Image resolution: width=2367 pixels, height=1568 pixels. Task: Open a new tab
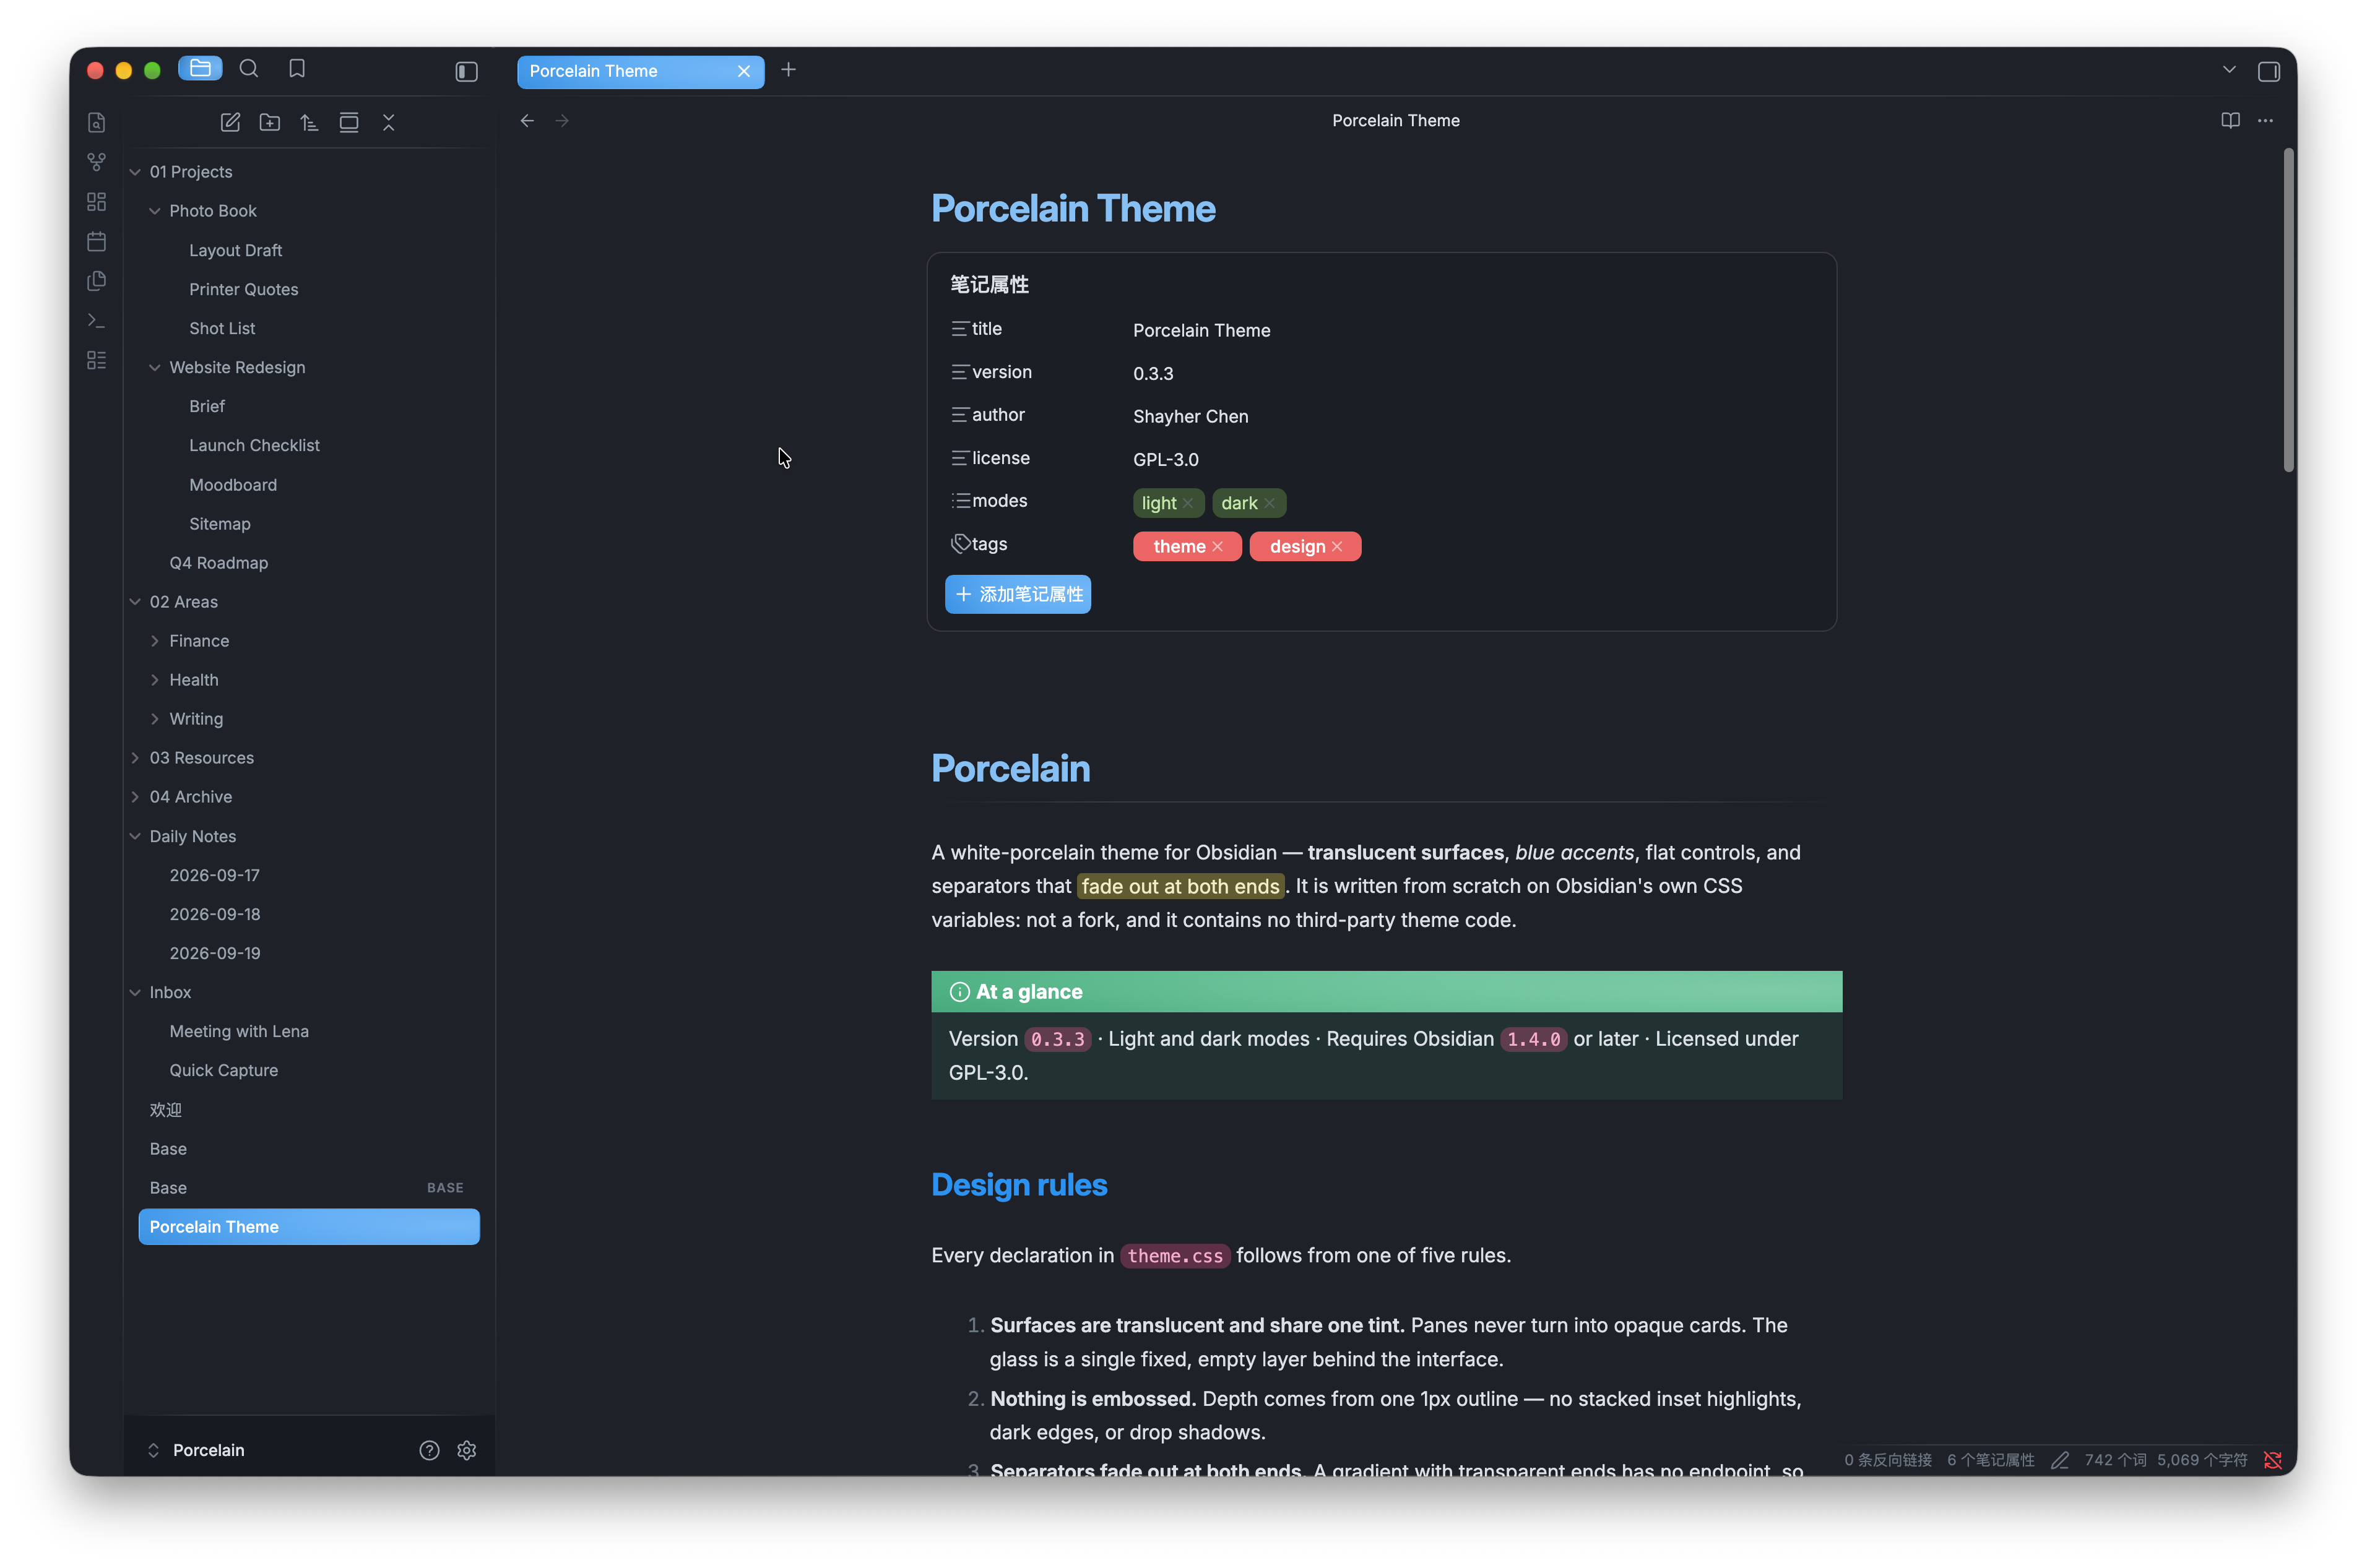(789, 70)
